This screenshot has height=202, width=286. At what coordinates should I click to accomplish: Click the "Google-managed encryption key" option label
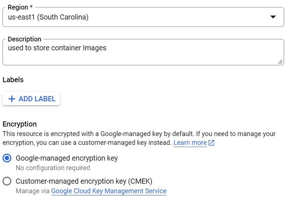pyautogui.click(x=67, y=159)
